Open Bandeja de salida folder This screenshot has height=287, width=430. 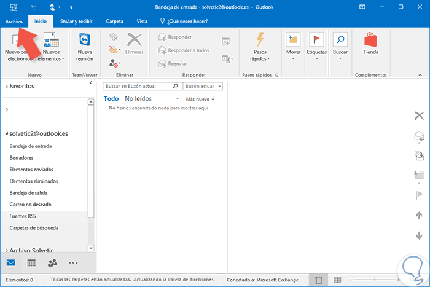click(x=28, y=193)
